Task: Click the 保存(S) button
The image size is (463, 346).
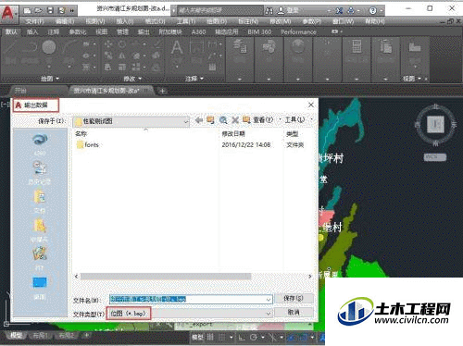Action: tap(294, 298)
